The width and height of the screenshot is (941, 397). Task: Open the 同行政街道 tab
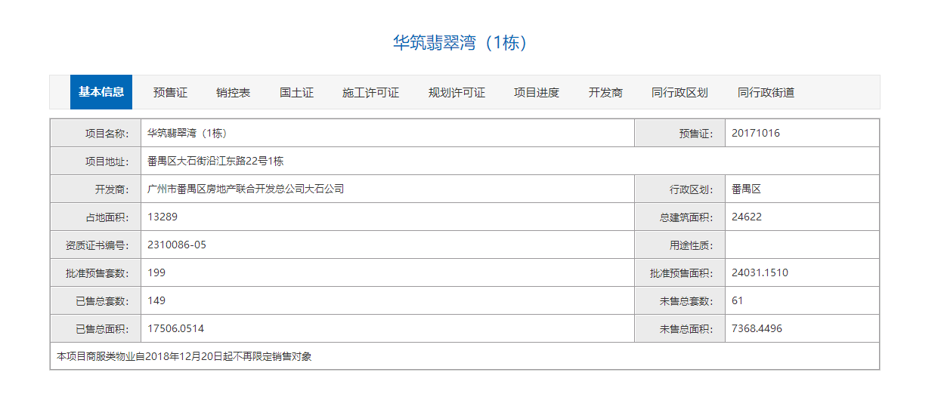[x=766, y=93]
